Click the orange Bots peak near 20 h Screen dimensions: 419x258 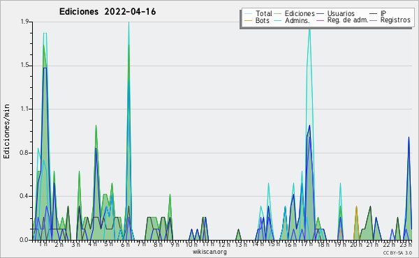(x=356, y=222)
